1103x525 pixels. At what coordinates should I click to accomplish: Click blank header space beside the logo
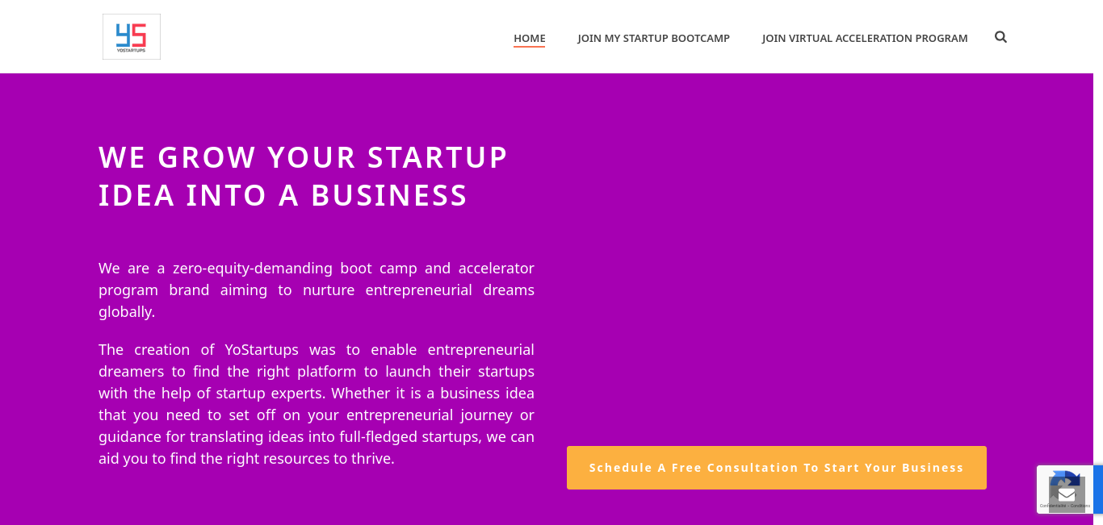click(323, 36)
